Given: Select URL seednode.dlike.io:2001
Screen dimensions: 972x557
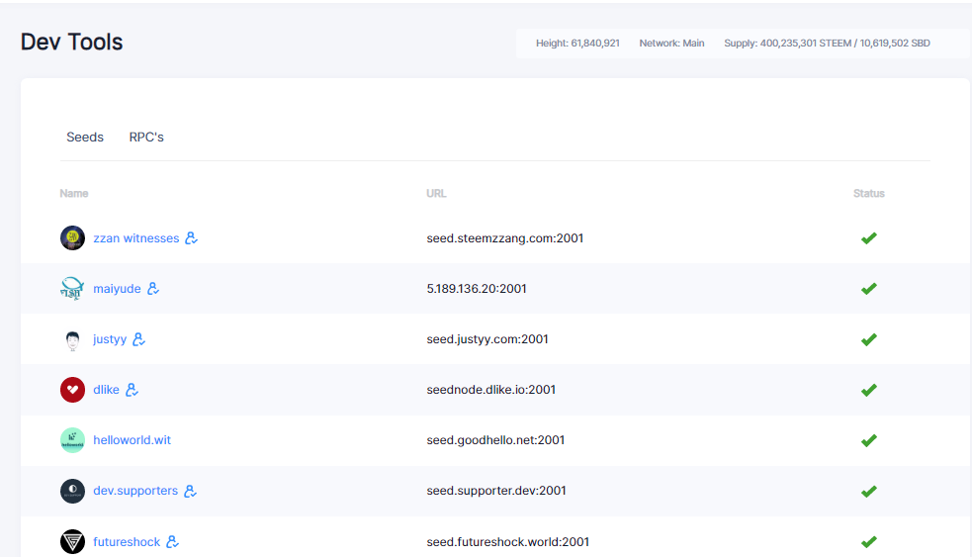Looking at the screenshot, I should [491, 390].
